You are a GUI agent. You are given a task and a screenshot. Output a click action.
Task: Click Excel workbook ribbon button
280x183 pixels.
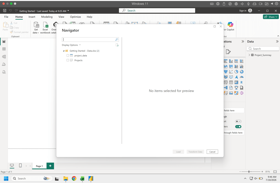click(x=45, y=28)
